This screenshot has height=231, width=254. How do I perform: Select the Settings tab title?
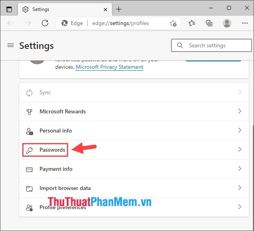click(41, 9)
